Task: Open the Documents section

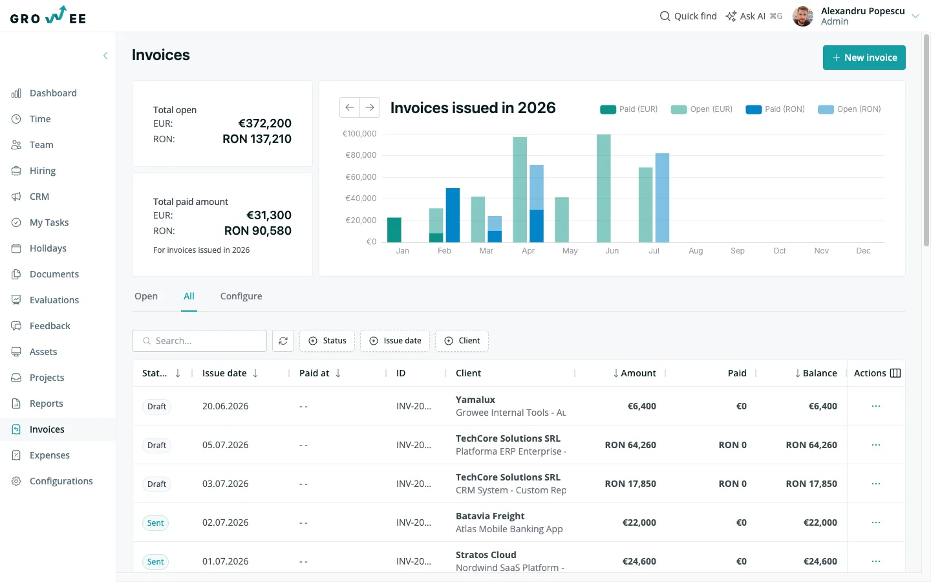Action: (x=54, y=274)
